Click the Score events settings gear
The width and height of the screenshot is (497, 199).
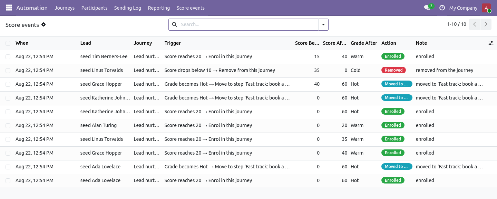(x=43, y=24)
